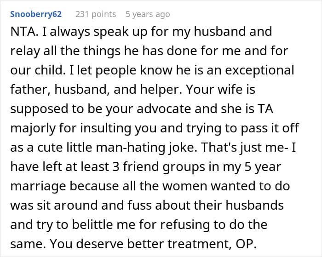Open the Snooberry62 user profile link
Image resolution: width=322 pixels, height=257 pixels.
(36, 14)
